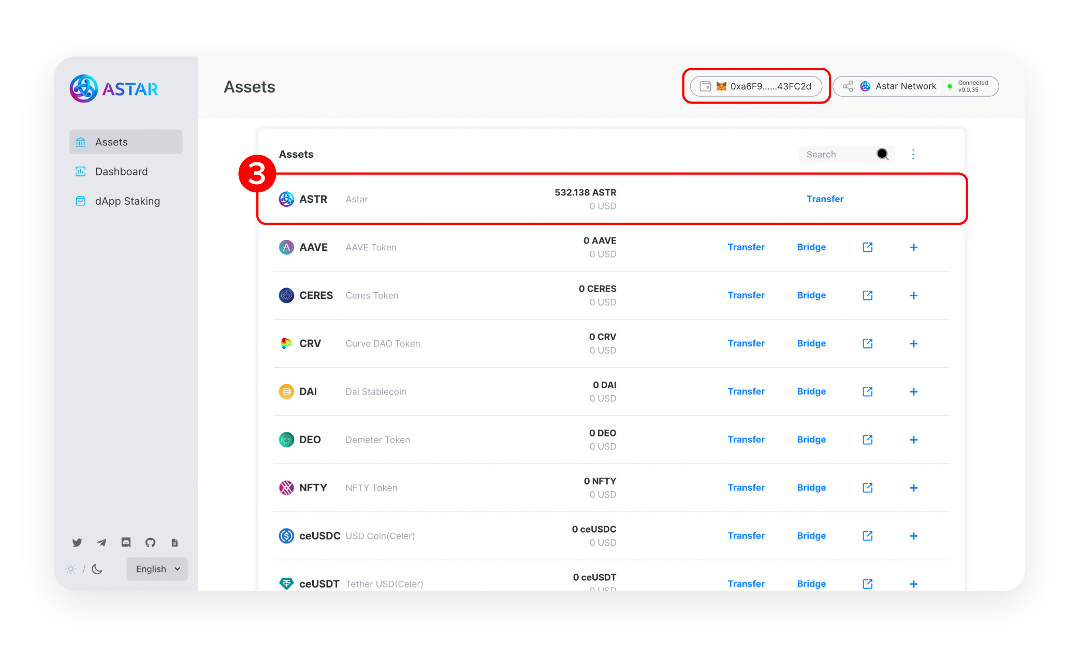Click the "Connected v0.0.35" status text
This screenshot has width=1079, height=647.
pyautogui.click(x=973, y=86)
